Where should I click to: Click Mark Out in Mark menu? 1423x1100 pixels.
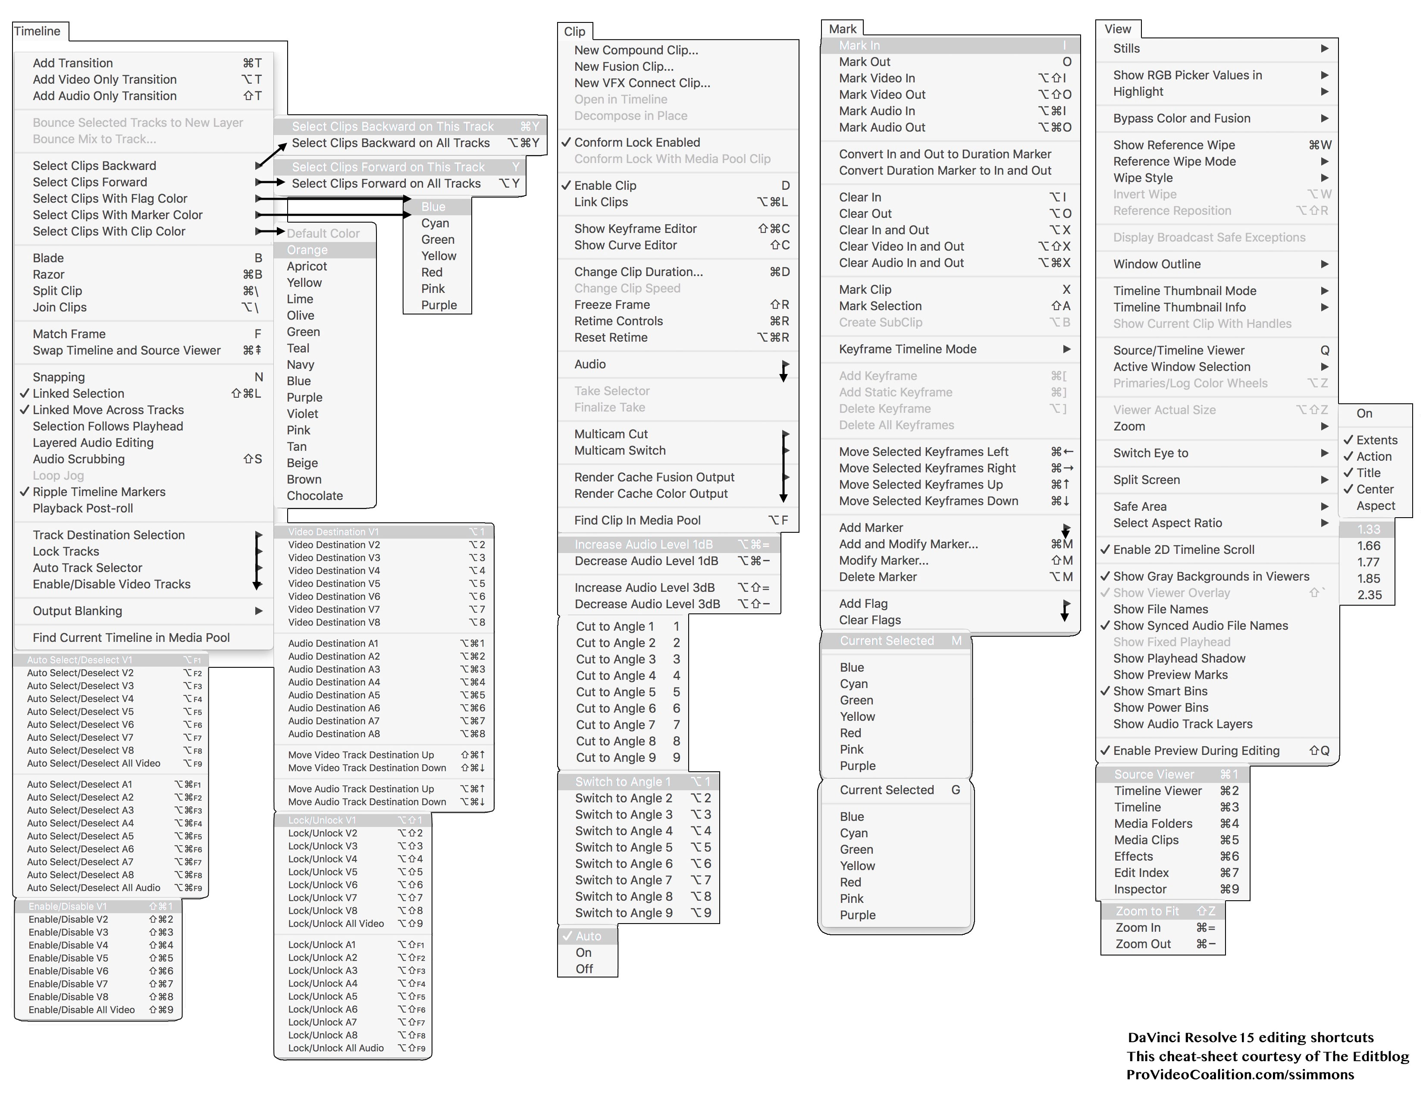pyautogui.click(x=950, y=61)
